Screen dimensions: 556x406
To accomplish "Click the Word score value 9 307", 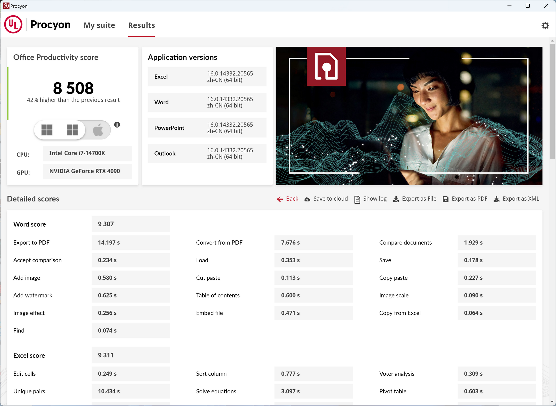I will (131, 224).
